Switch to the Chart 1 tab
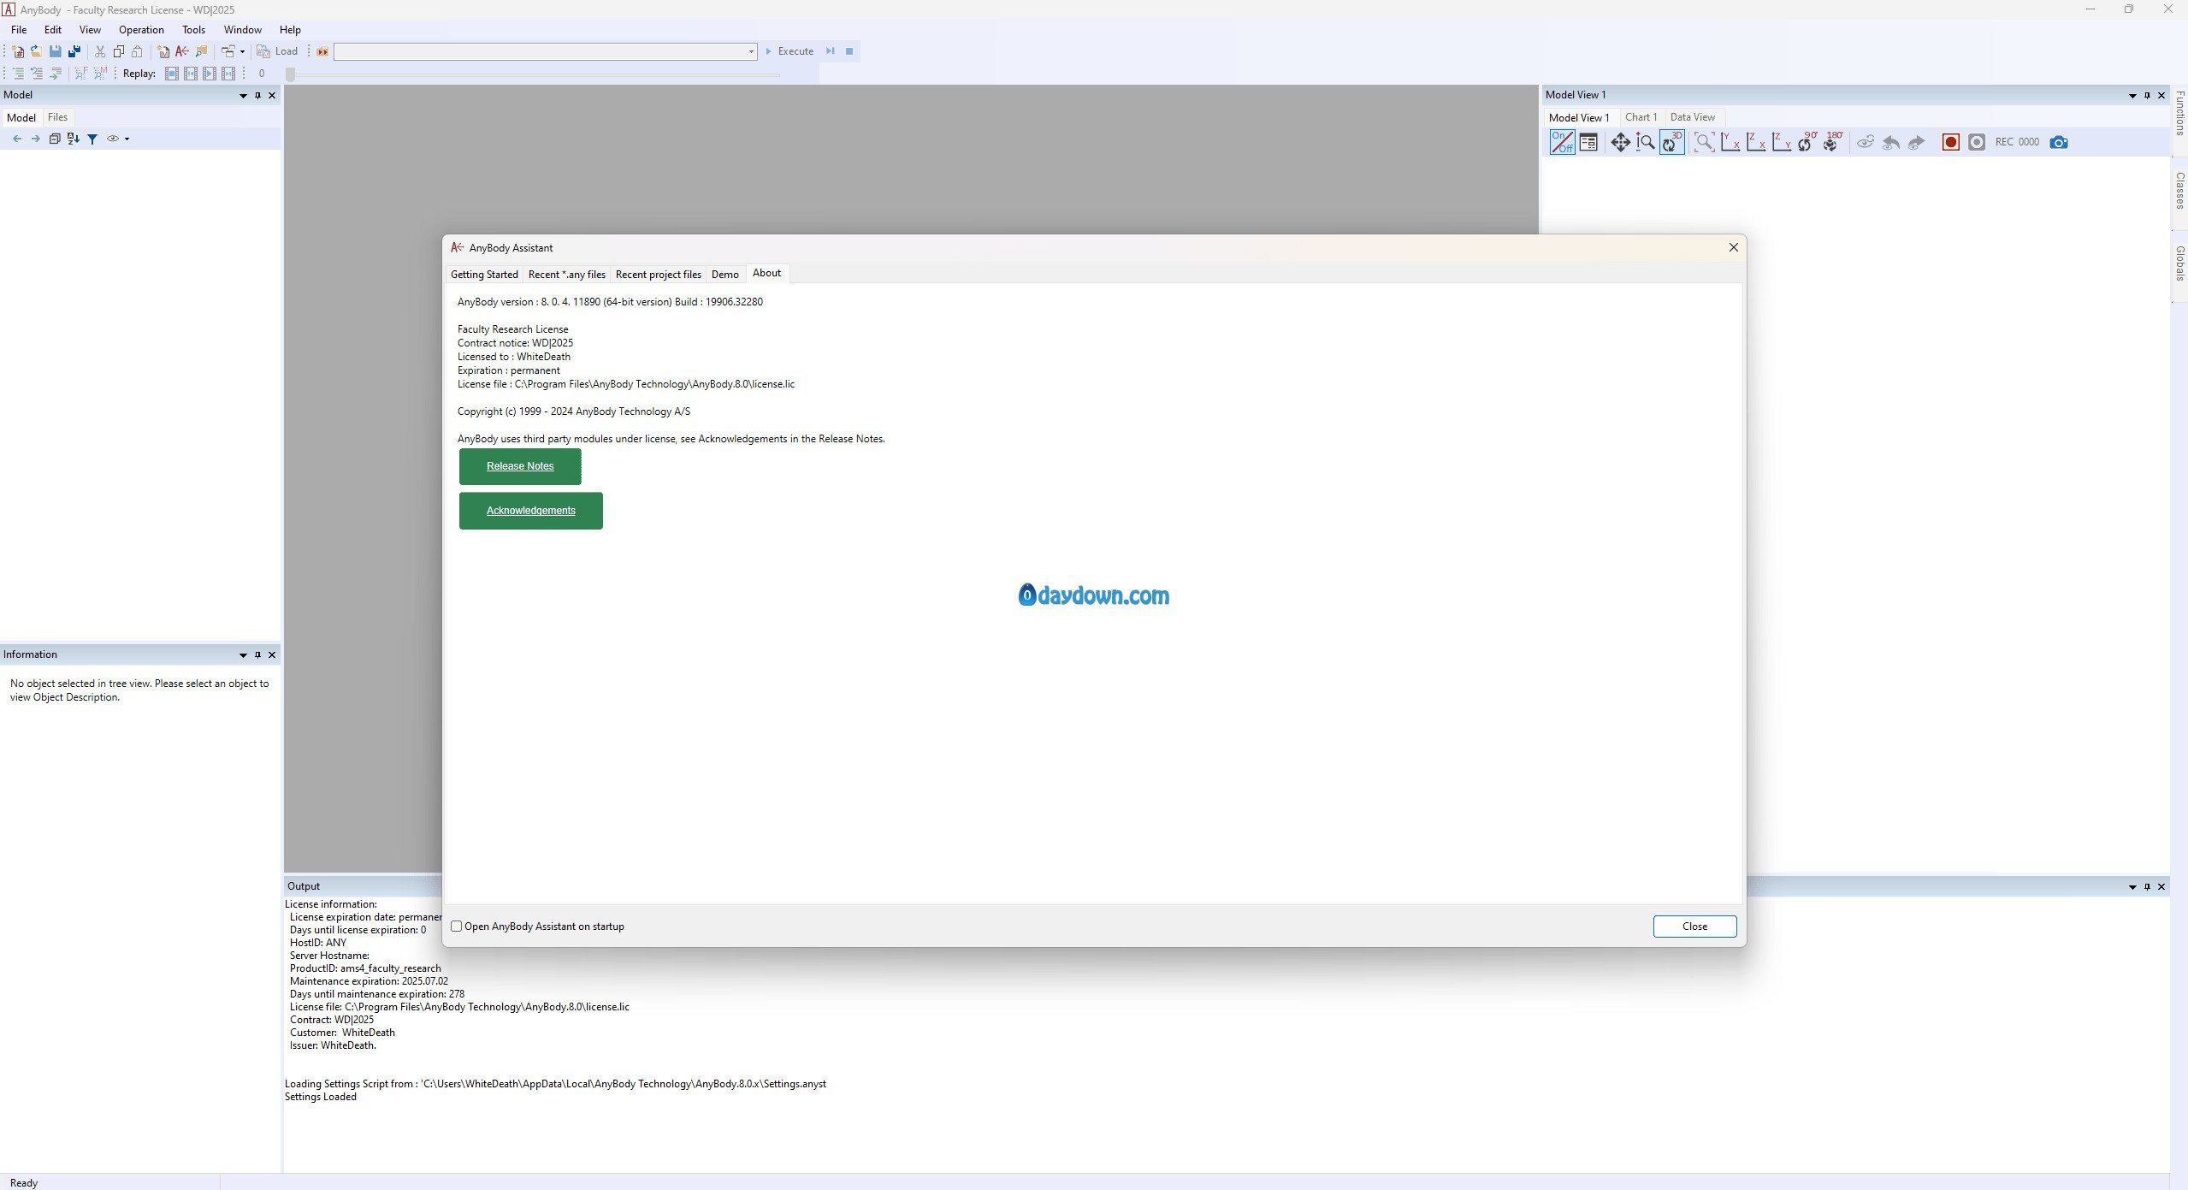Viewport: 2188px width, 1190px height. [x=1641, y=117]
